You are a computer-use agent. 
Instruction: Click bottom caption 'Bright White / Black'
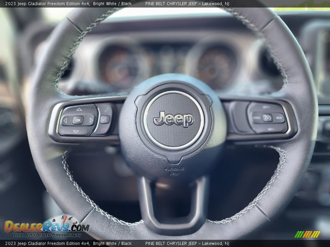[112, 244]
